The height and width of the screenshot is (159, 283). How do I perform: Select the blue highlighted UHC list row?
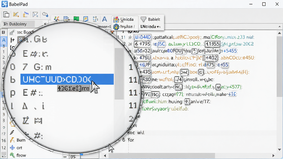click(x=67, y=79)
